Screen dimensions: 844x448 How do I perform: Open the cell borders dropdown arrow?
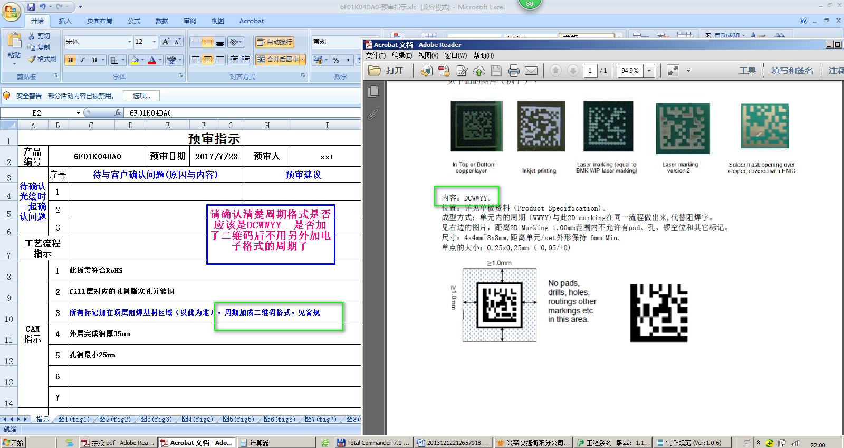point(123,60)
